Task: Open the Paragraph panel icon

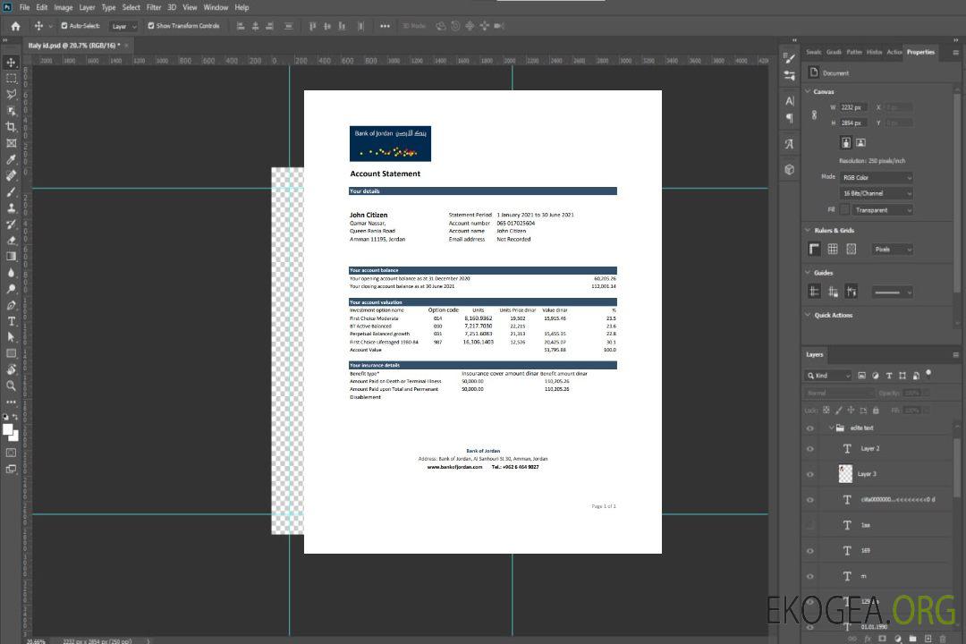Action: point(789,118)
